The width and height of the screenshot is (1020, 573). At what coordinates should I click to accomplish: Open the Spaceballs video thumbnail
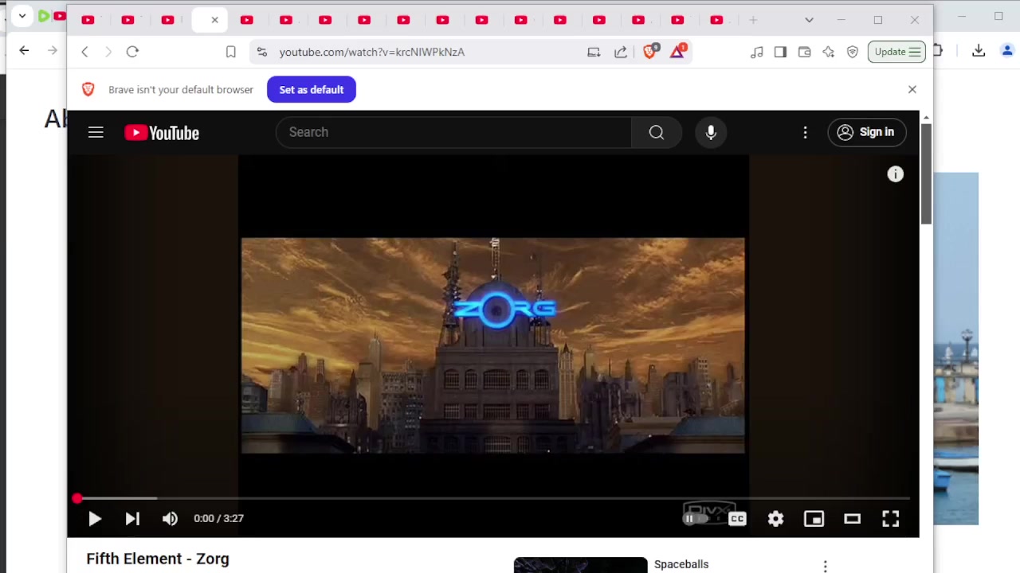581,565
